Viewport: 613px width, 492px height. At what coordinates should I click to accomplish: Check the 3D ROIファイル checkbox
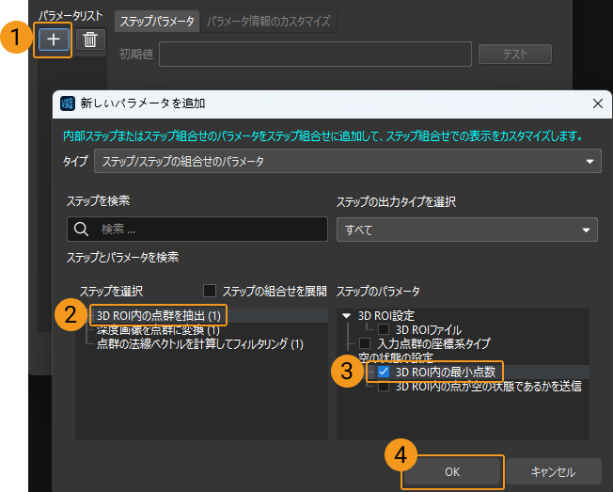[384, 329]
